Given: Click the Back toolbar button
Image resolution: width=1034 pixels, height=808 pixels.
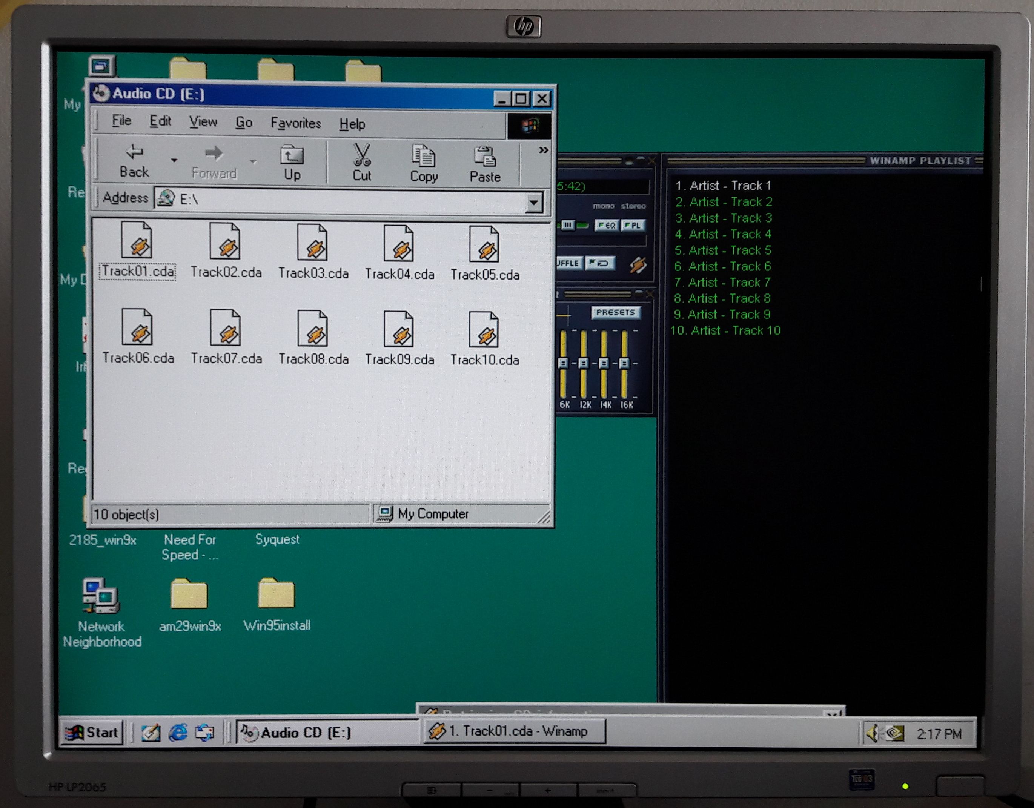Looking at the screenshot, I should pos(134,161).
